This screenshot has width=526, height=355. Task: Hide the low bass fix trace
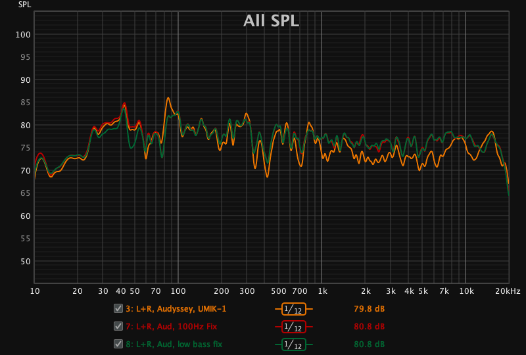[x=118, y=344]
